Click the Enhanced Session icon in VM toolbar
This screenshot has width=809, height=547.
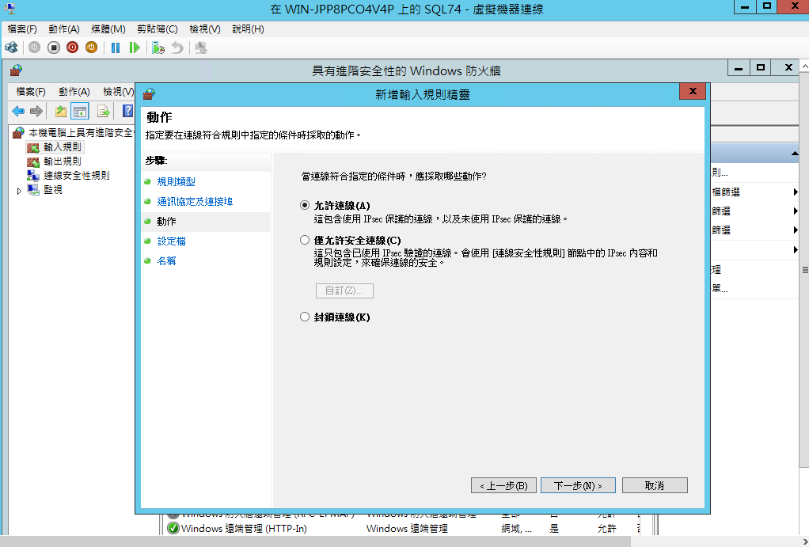coord(201,48)
